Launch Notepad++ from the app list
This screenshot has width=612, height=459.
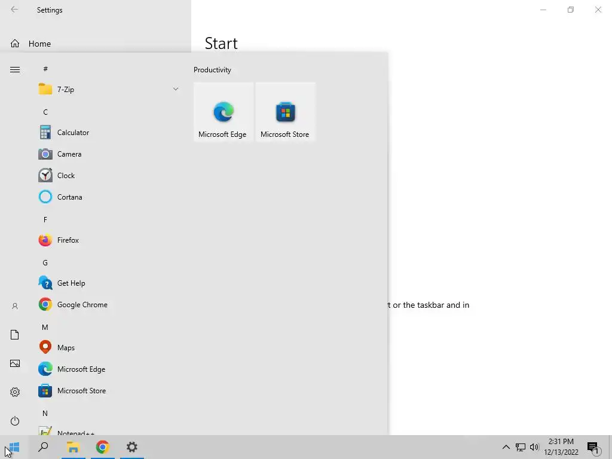click(x=109, y=430)
